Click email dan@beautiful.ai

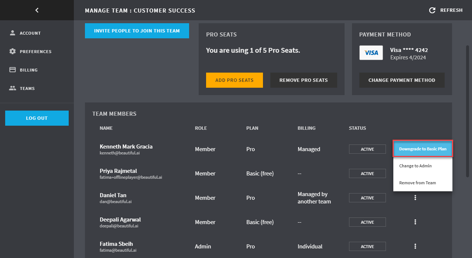point(116,202)
